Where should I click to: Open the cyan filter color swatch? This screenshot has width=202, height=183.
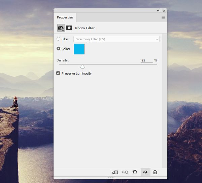79,49
